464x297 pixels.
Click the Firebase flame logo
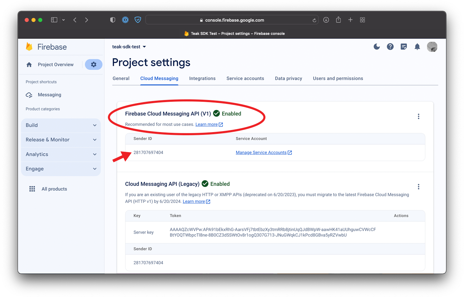(x=29, y=47)
